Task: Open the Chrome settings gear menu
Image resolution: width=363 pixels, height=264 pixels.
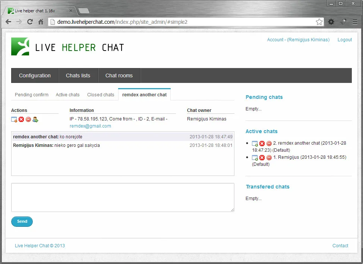Action: [x=331, y=22]
